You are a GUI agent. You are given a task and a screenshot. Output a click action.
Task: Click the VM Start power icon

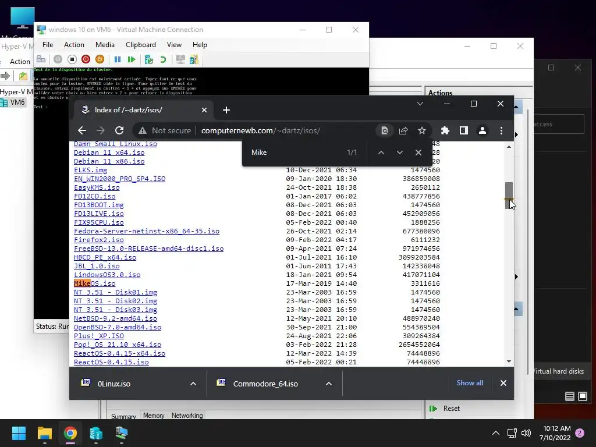pyautogui.click(x=58, y=59)
